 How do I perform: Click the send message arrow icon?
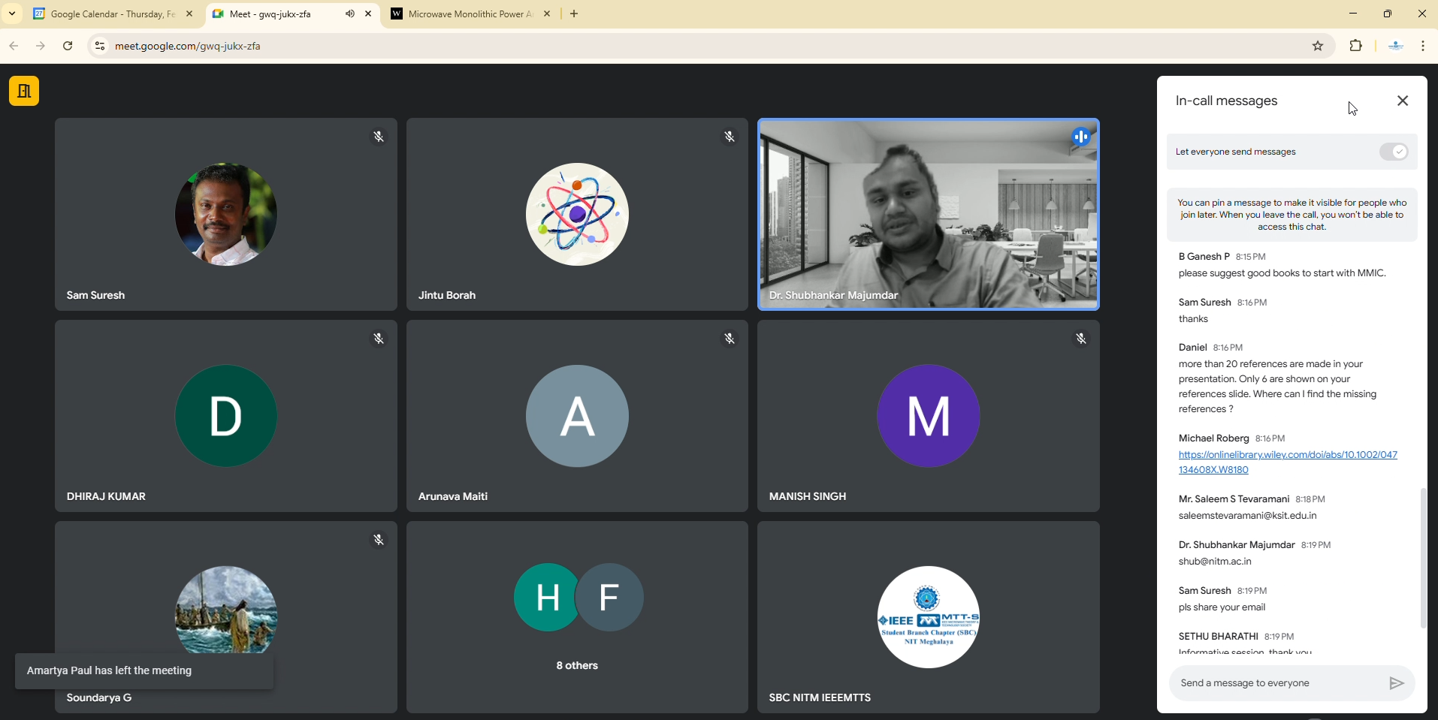1395,683
